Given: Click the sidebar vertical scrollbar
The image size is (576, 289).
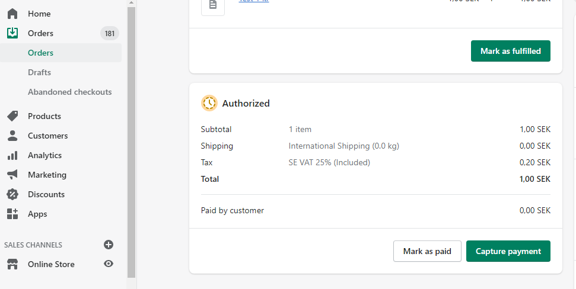Looking at the screenshot, I should [132, 142].
